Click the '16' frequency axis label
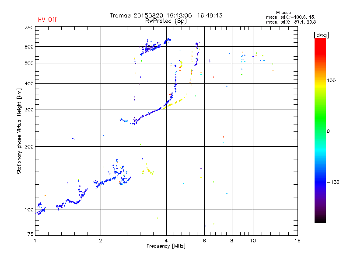 pos(297,241)
